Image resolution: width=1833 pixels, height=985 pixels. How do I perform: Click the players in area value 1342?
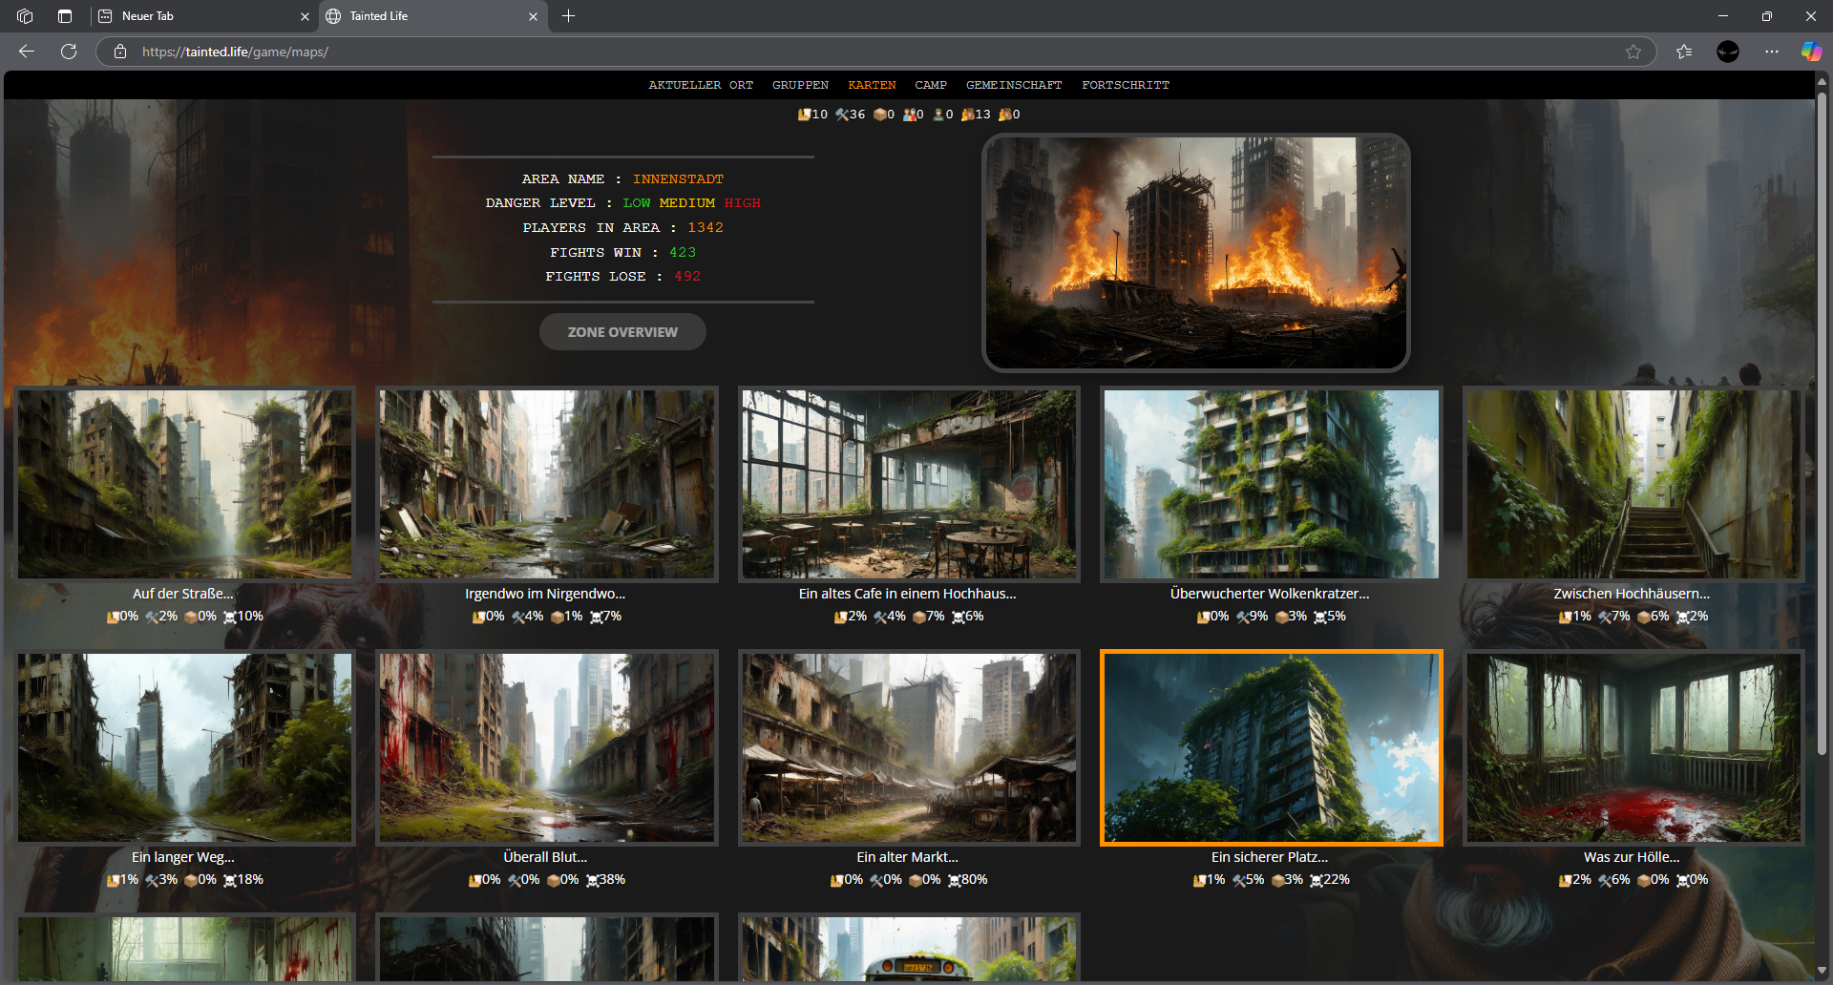click(706, 227)
